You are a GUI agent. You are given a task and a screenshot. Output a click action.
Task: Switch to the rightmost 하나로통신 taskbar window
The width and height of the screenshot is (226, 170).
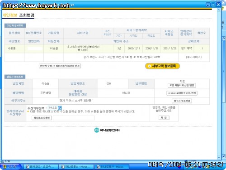(x=112, y=167)
